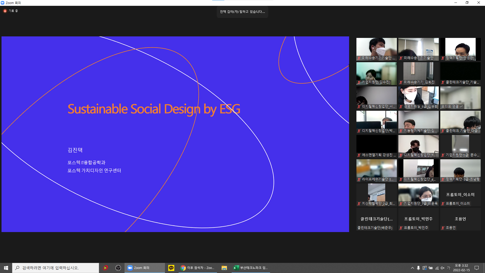Select the 정책기획단-3급-조남형 video tile

point(460,171)
